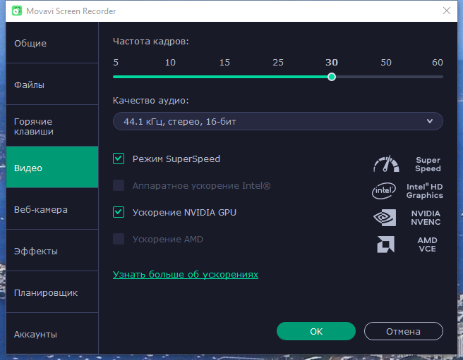
Task: Click the 15 frame rate label
Action: point(224,63)
